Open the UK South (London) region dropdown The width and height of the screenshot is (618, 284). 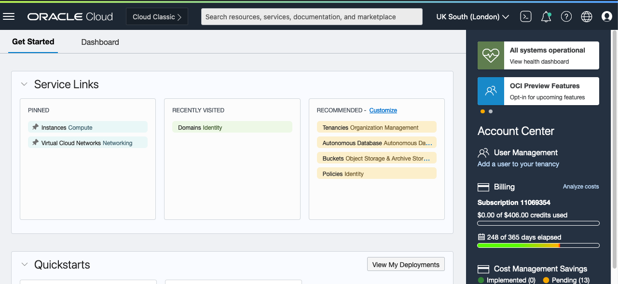pyautogui.click(x=472, y=16)
